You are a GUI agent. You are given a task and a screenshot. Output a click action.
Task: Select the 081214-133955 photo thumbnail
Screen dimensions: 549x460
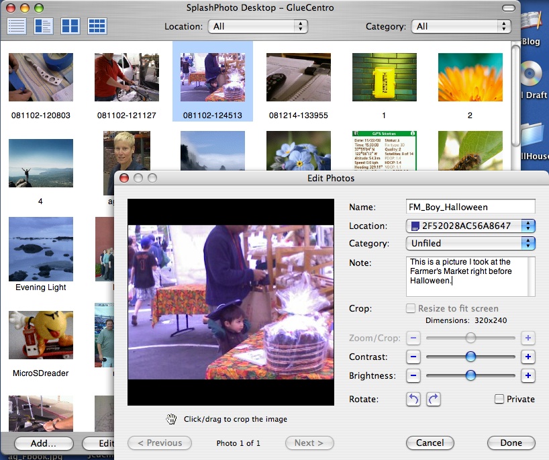[x=299, y=77]
